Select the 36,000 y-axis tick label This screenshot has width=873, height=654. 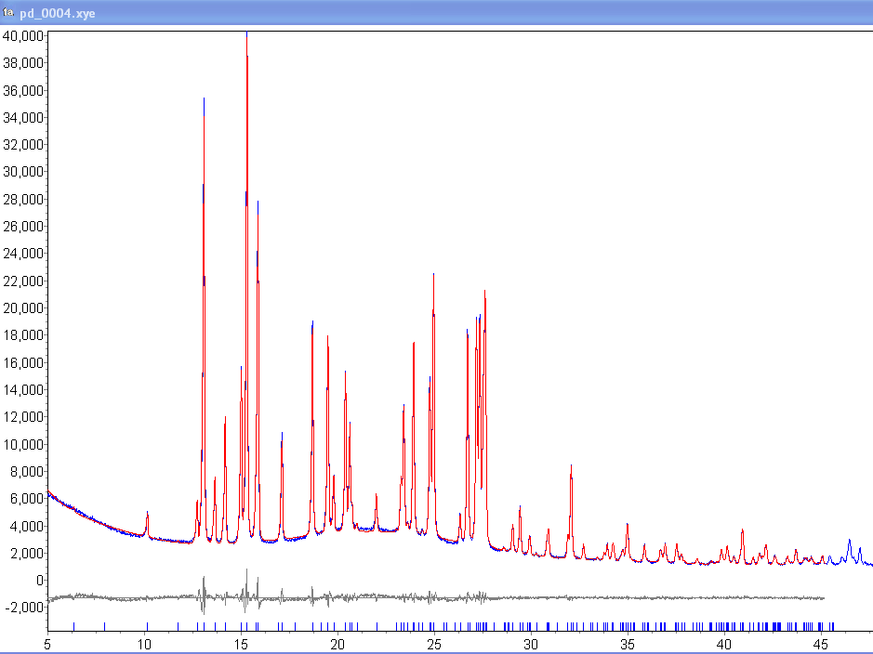[x=23, y=91]
